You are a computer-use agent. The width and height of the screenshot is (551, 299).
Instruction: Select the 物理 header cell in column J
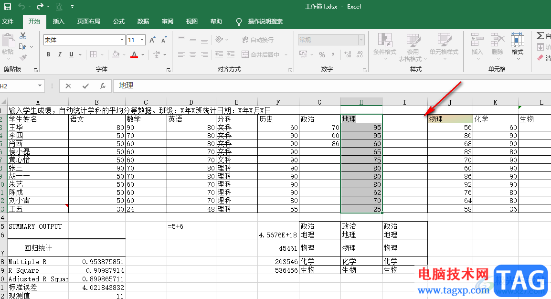450,119
